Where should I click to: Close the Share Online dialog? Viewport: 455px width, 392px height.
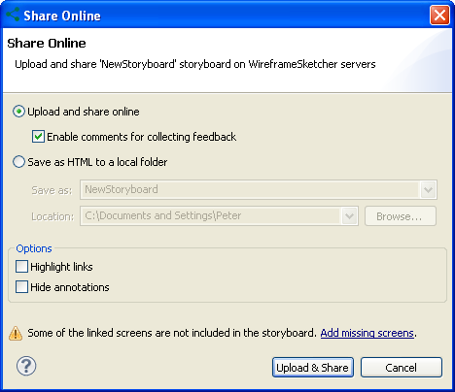[439, 15]
